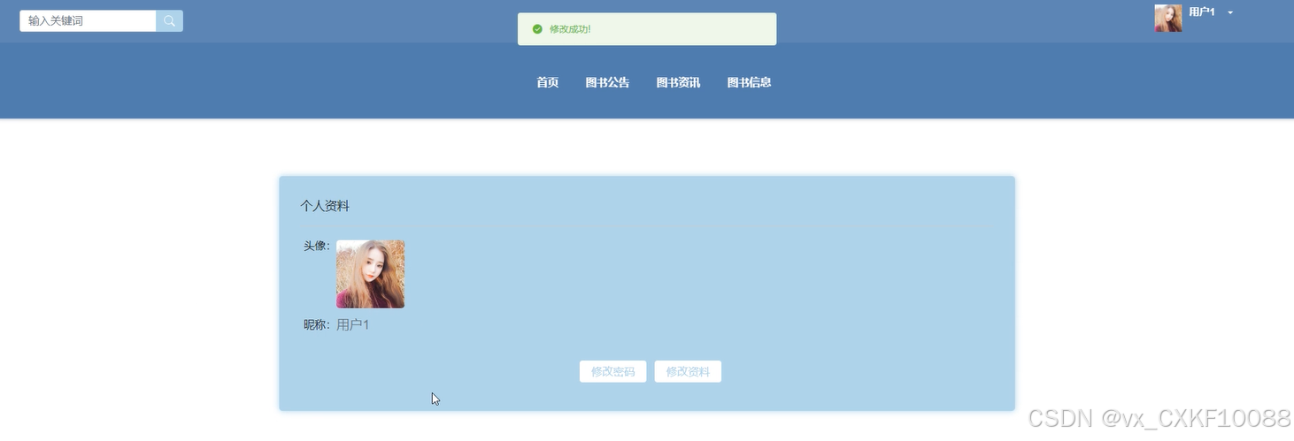The width and height of the screenshot is (1294, 441).
Task: Click the search magnifier icon button
Action: (169, 20)
